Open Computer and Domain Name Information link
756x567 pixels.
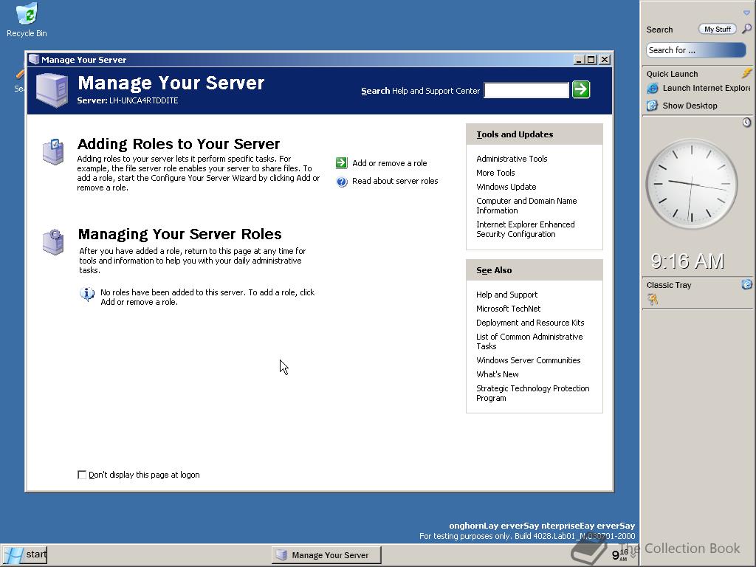pos(526,205)
